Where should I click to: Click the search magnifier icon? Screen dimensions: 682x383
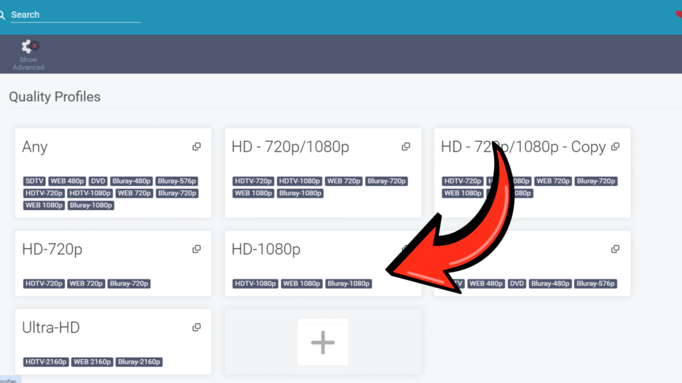[2, 15]
